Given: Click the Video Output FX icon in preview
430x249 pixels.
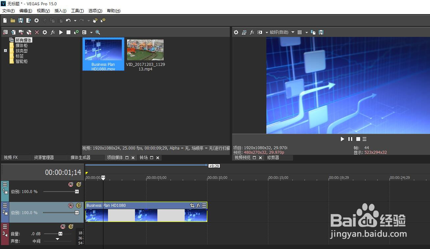Looking at the screenshot, I should coord(252,32).
